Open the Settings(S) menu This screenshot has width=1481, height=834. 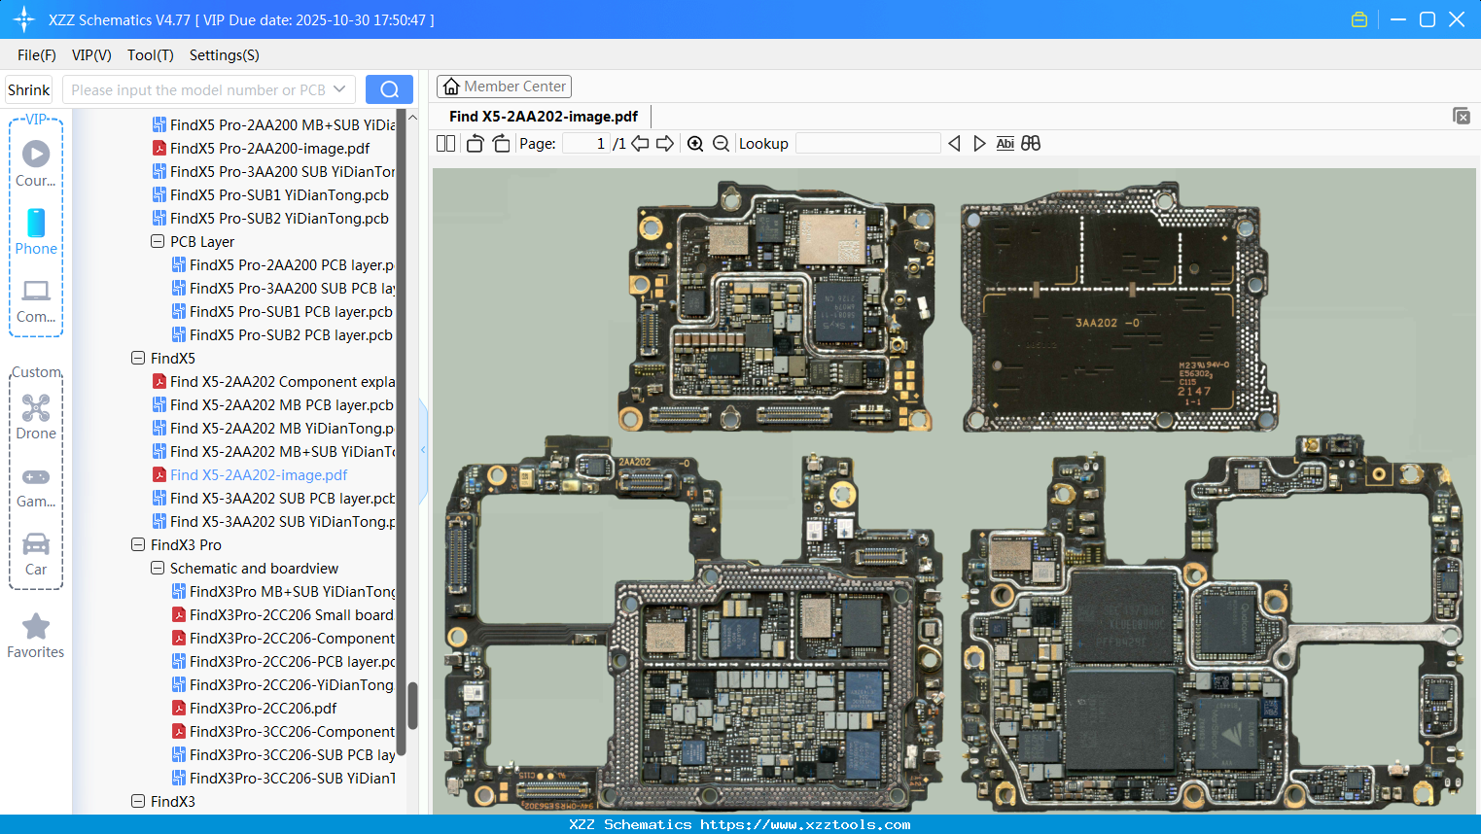click(225, 55)
